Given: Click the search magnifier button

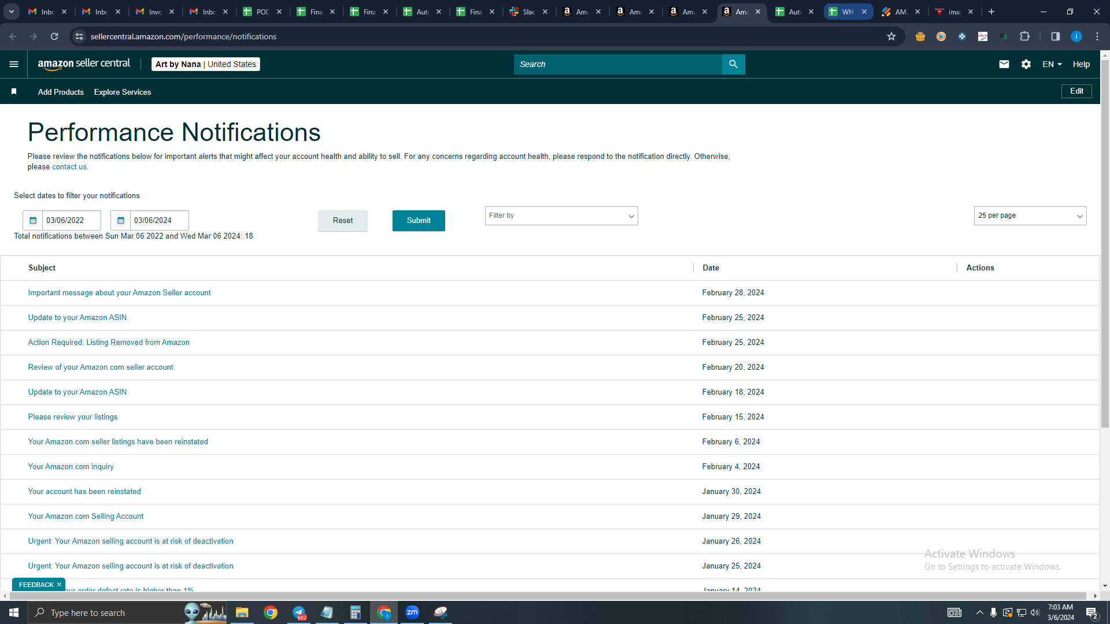Looking at the screenshot, I should [x=733, y=64].
